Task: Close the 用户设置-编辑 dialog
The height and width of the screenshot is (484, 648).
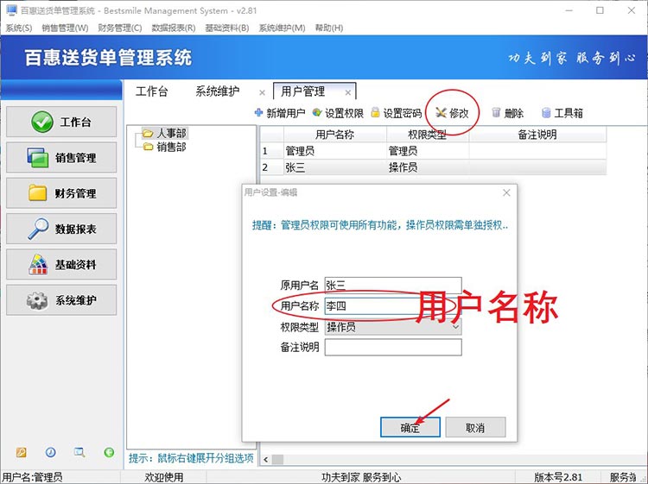Action: click(506, 192)
